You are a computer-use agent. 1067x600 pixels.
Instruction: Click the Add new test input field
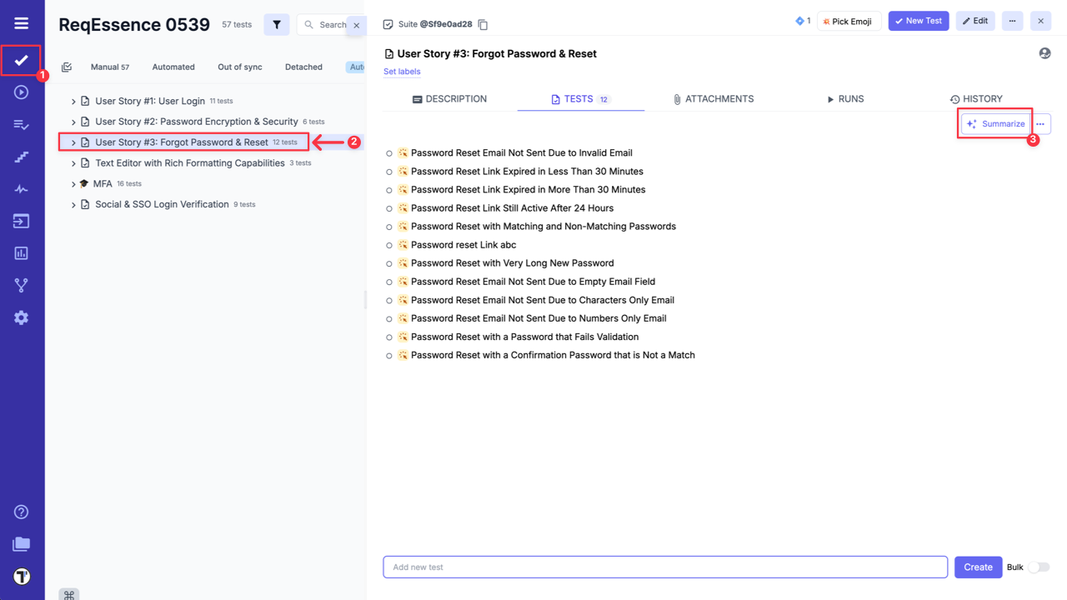(x=664, y=567)
